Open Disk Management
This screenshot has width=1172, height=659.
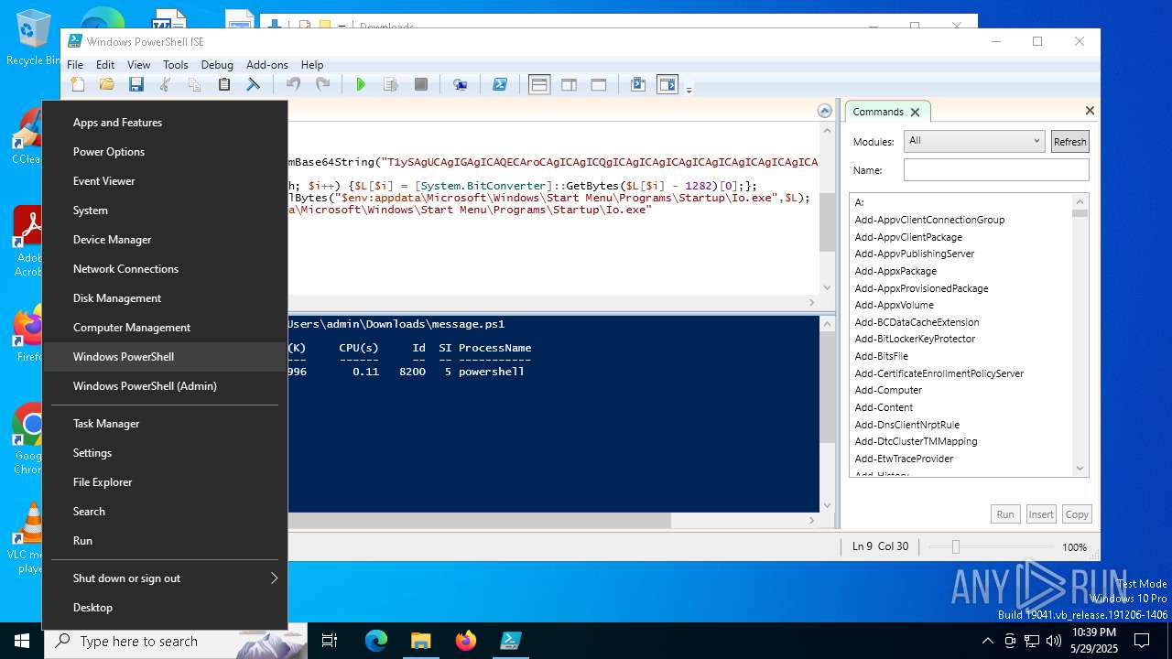[165, 298]
